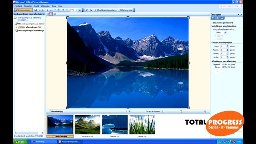
Task: Click the left pane horizontal scrollbar
Action: (x=29, y=133)
